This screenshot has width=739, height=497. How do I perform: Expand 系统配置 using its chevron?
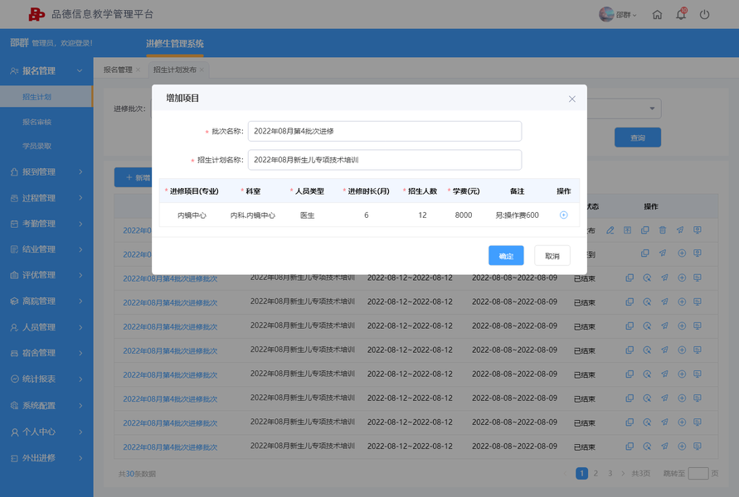[80, 405]
